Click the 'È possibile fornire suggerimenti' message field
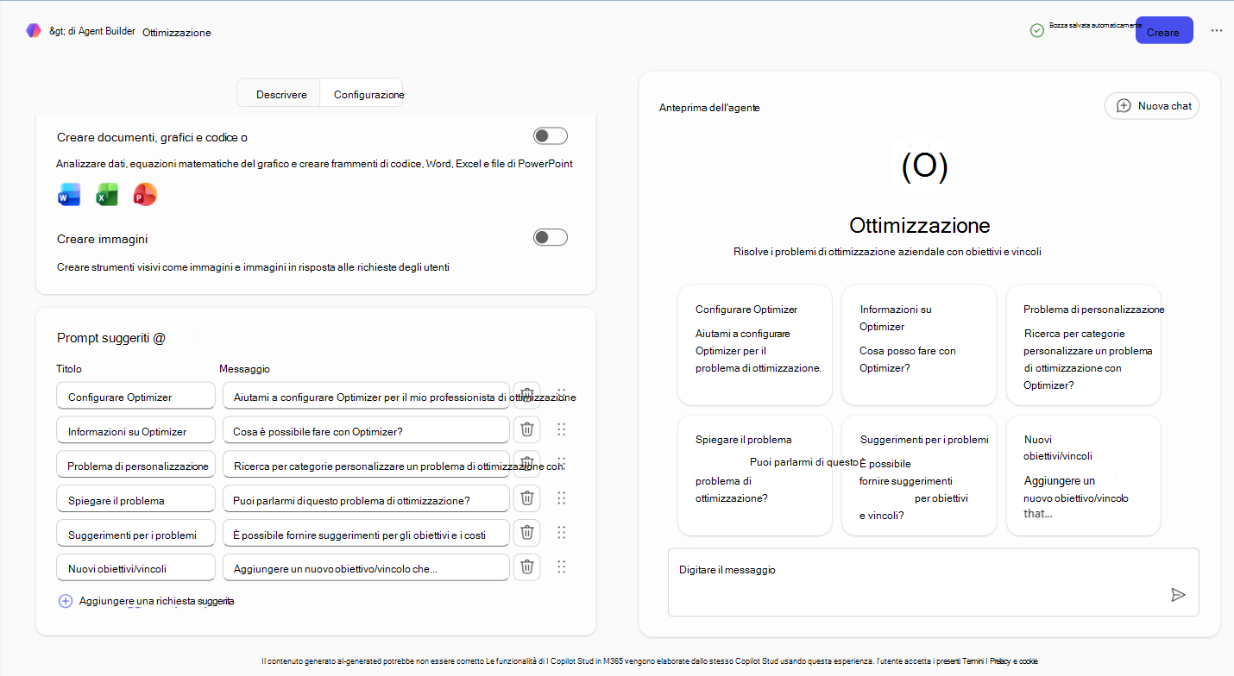1234x676 pixels. tap(366, 534)
